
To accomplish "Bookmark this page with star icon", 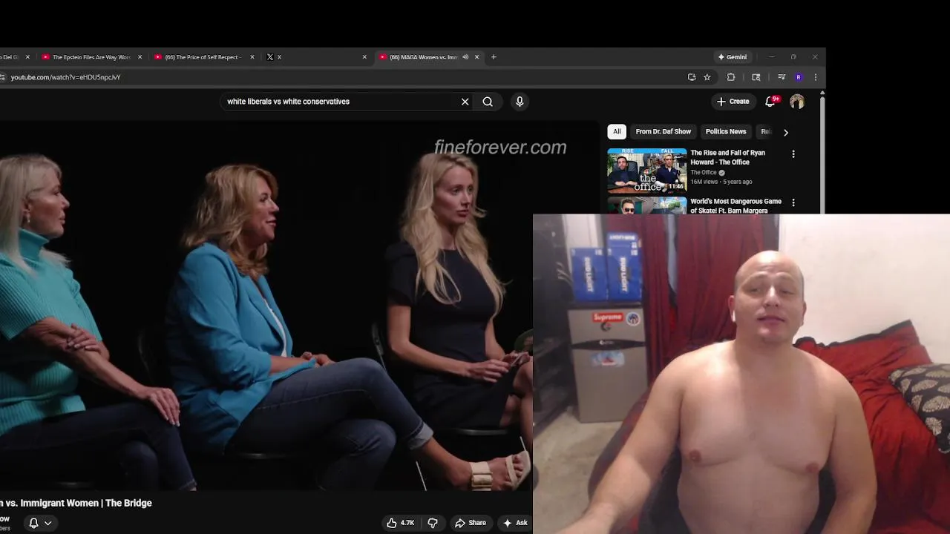I will tap(707, 77).
